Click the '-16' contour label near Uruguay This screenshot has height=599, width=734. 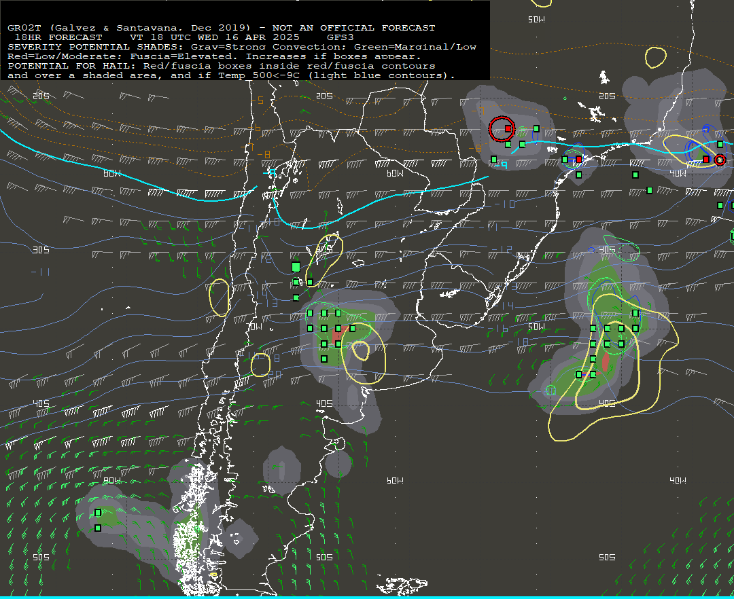pos(499,329)
